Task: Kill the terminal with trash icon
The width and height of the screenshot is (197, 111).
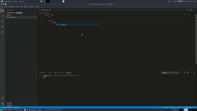Action: click(187, 73)
